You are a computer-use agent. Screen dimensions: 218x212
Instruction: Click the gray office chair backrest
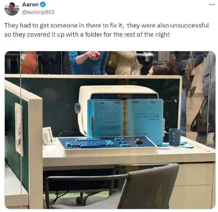click(x=148, y=187)
